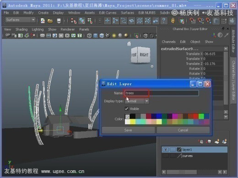Open Channels dropdown in Channel Box

click(168, 42)
